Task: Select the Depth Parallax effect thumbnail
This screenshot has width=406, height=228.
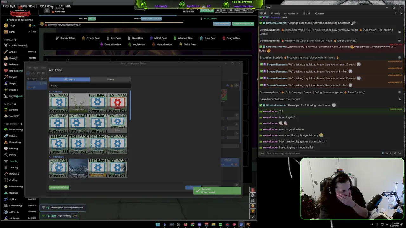Action: (x=78, y=168)
